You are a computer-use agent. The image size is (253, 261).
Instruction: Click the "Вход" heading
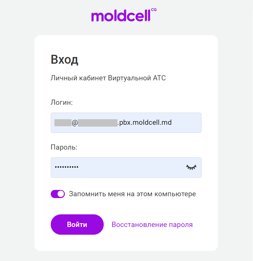click(64, 60)
